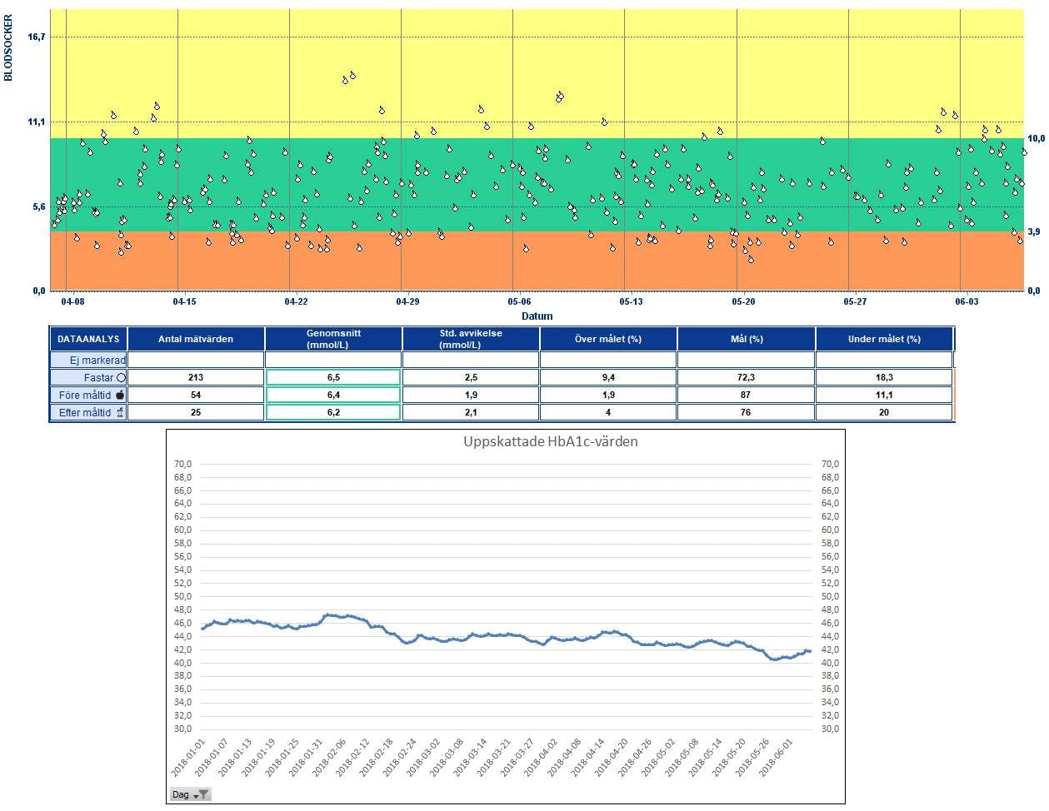The height and width of the screenshot is (811, 1049).
Task: Click the Std. avvikelse column header
Action: (x=471, y=339)
